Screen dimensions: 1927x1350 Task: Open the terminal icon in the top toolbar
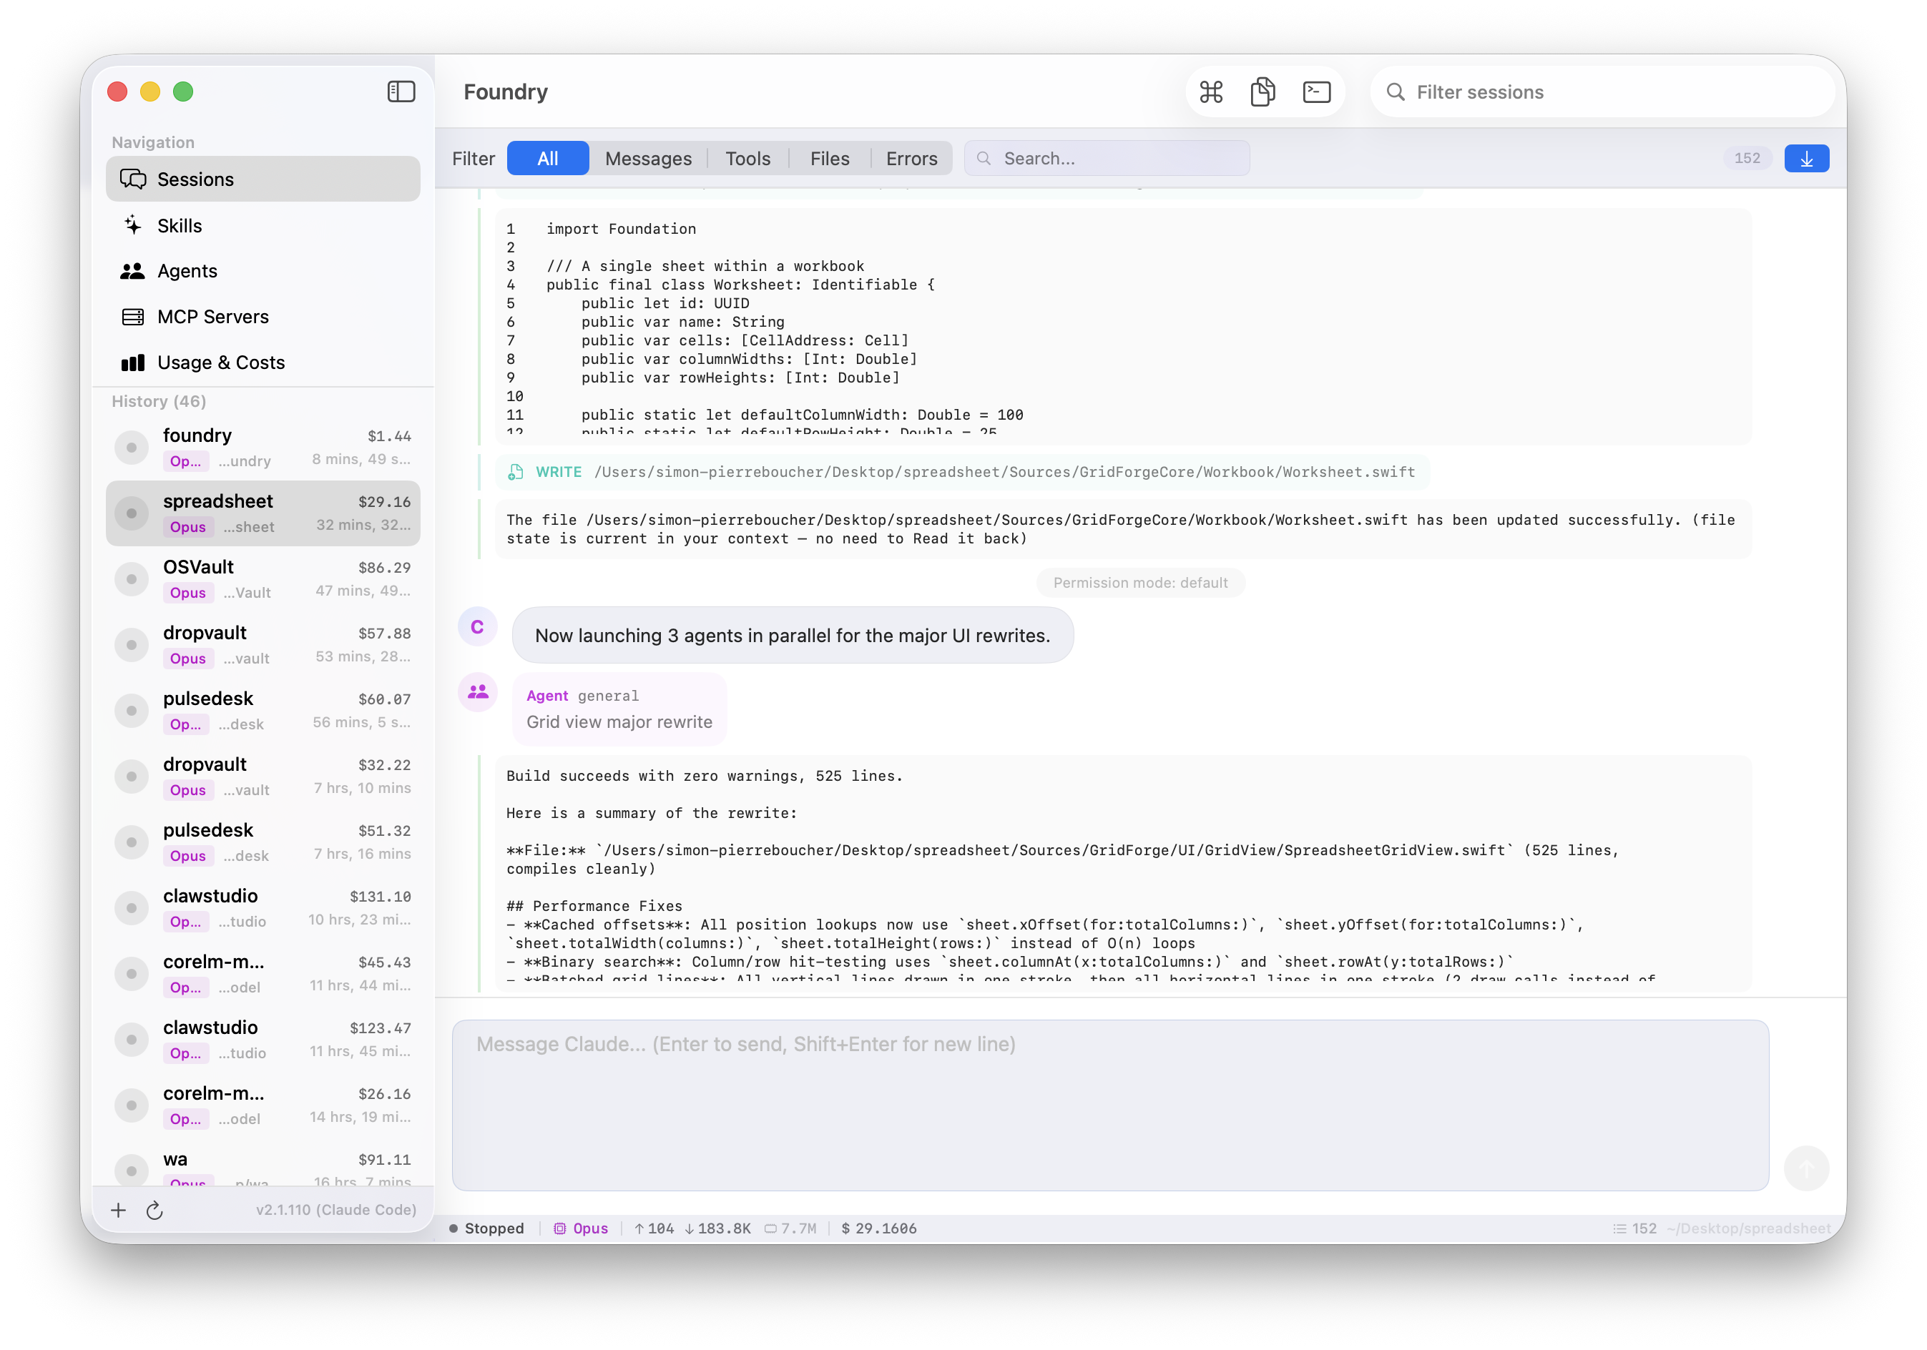1316,92
